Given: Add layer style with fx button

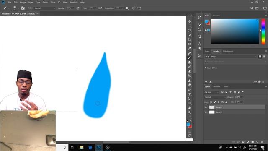Looking at the screenshot, I should pyautogui.click(x=238, y=142).
